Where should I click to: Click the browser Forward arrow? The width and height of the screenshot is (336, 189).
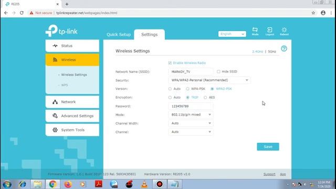(14, 13)
